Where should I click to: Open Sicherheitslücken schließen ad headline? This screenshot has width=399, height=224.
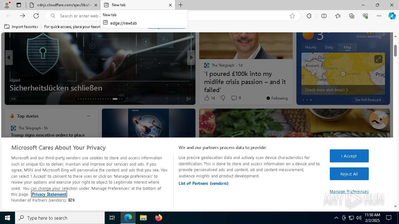point(56,88)
